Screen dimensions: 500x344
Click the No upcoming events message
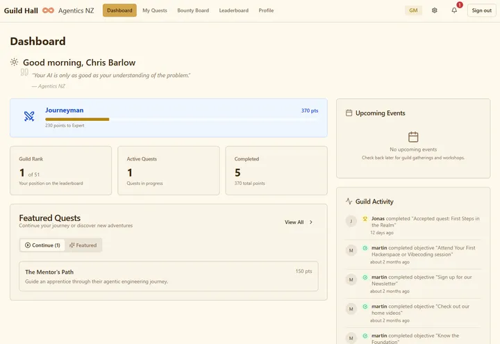413,149
